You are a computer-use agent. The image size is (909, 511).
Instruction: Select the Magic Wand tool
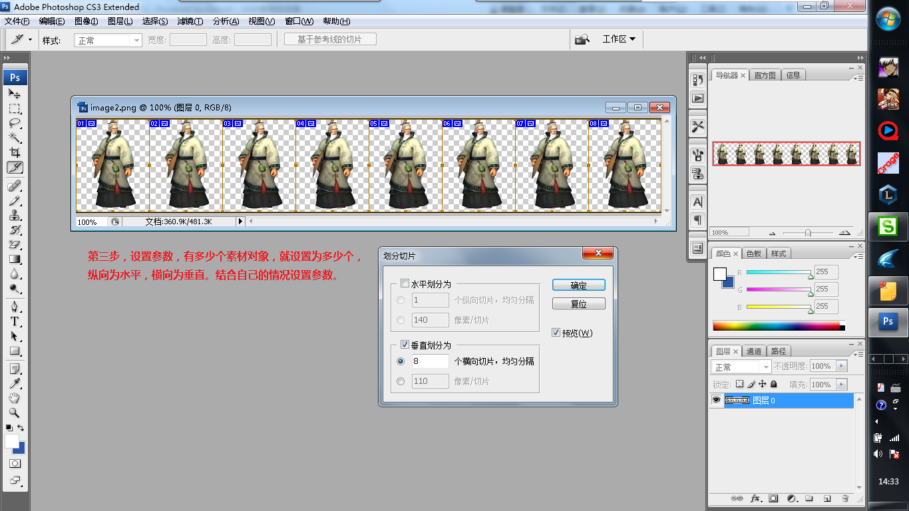click(x=15, y=138)
